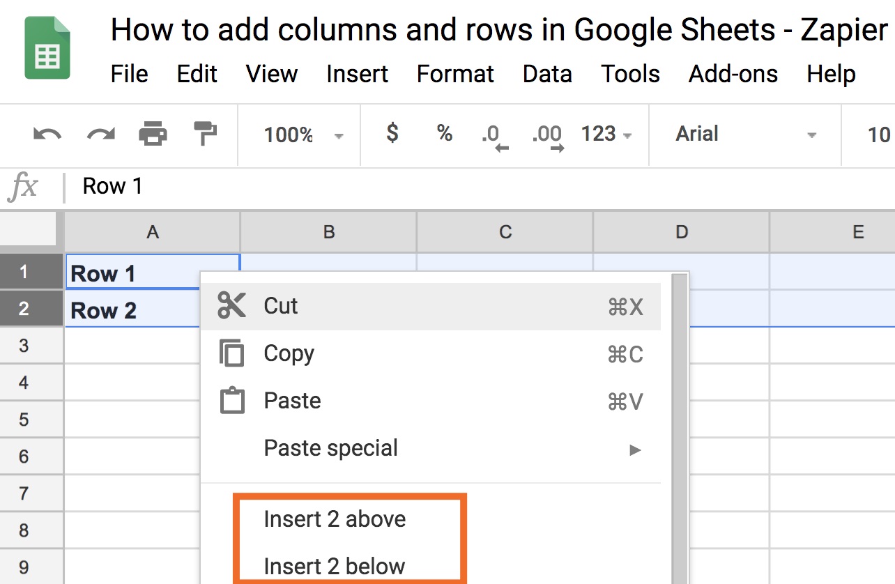Click the Undo arrow icon

pos(47,134)
